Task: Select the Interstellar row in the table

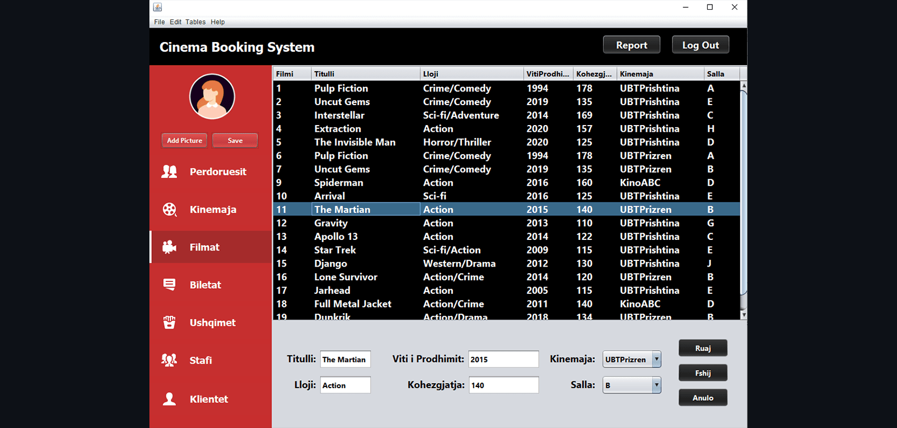Action: tap(339, 115)
